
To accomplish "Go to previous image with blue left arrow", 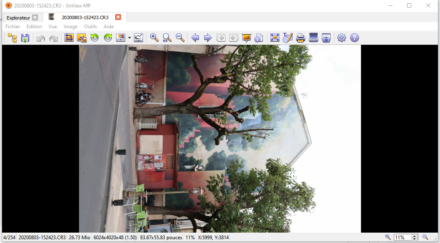I will [x=195, y=37].
